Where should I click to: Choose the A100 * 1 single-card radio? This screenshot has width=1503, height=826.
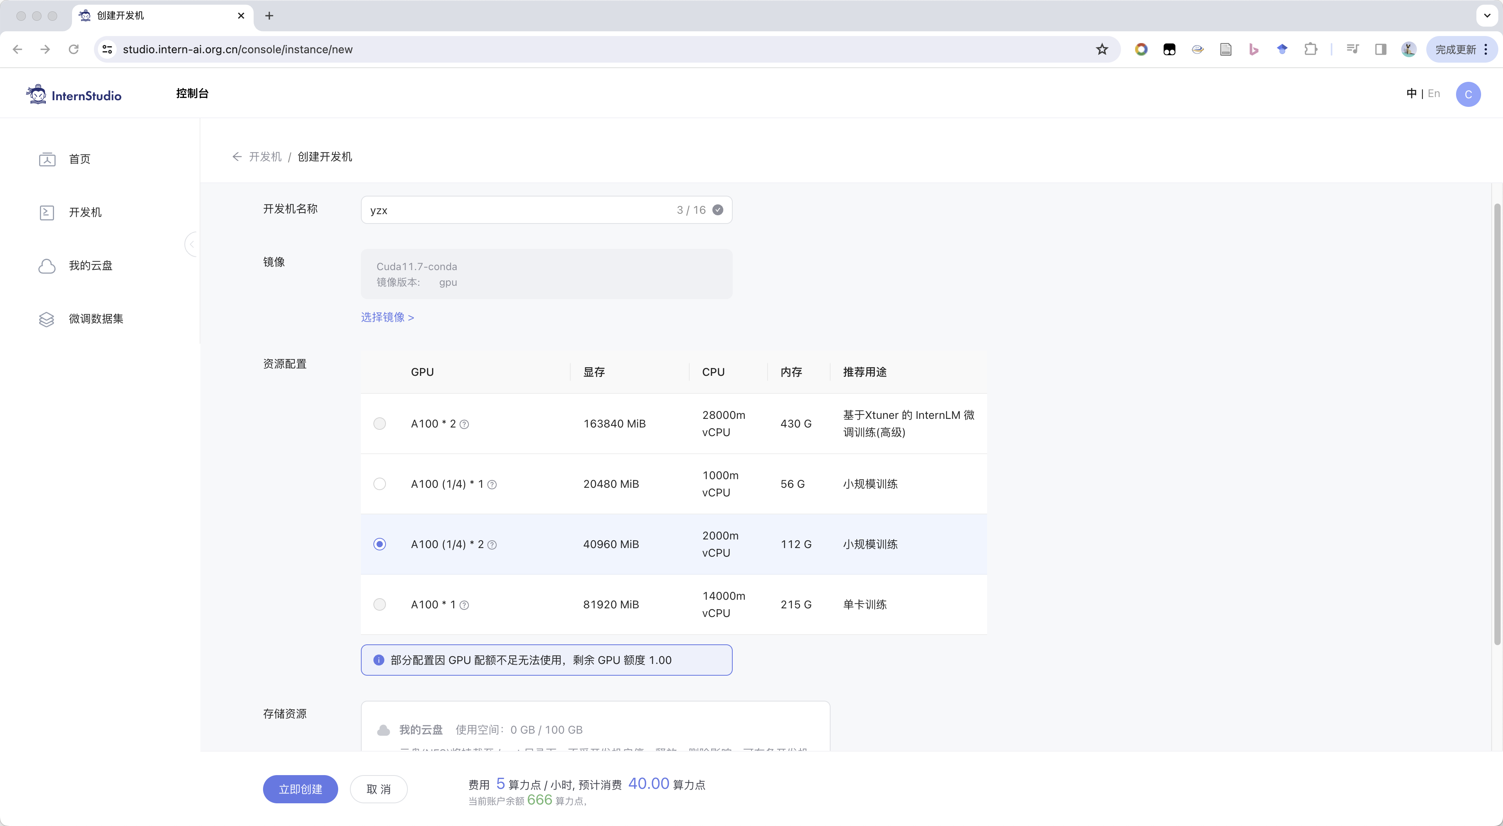[x=380, y=604]
